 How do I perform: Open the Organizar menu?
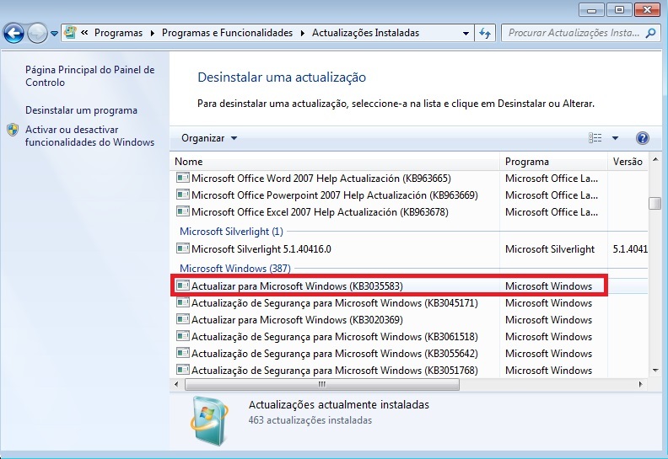[209, 138]
